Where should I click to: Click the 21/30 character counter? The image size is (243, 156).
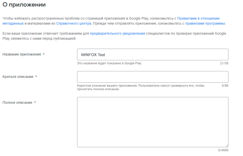point(224,63)
